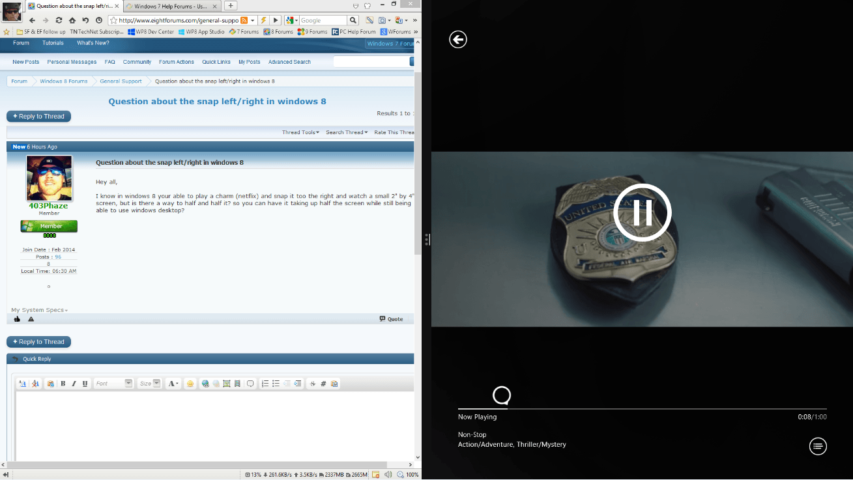This screenshot has height=480, width=853.
Task: Click the video seek slider handle
Action: (x=502, y=395)
